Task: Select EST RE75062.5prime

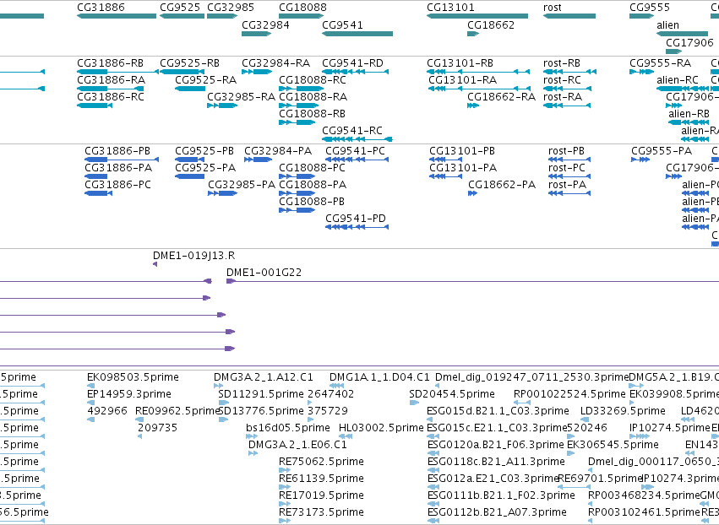Action: click(321, 462)
